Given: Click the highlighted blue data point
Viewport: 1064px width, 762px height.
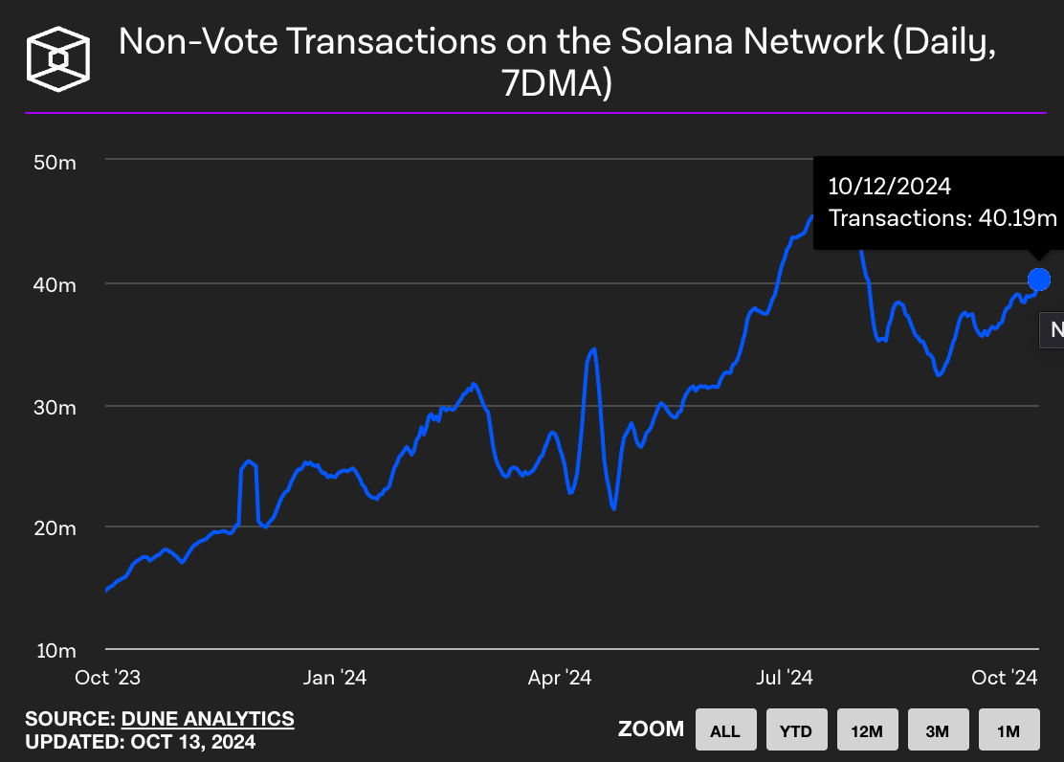Looking at the screenshot, I should (x=1038, y=280).
